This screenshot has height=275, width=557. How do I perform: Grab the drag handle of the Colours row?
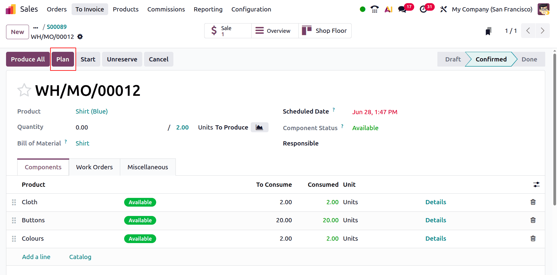point(14,239)
